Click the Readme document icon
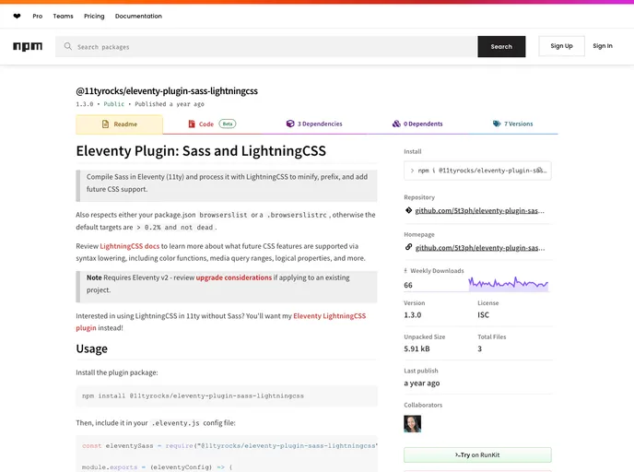Screen dimensions: 634x472 (105, 124)
